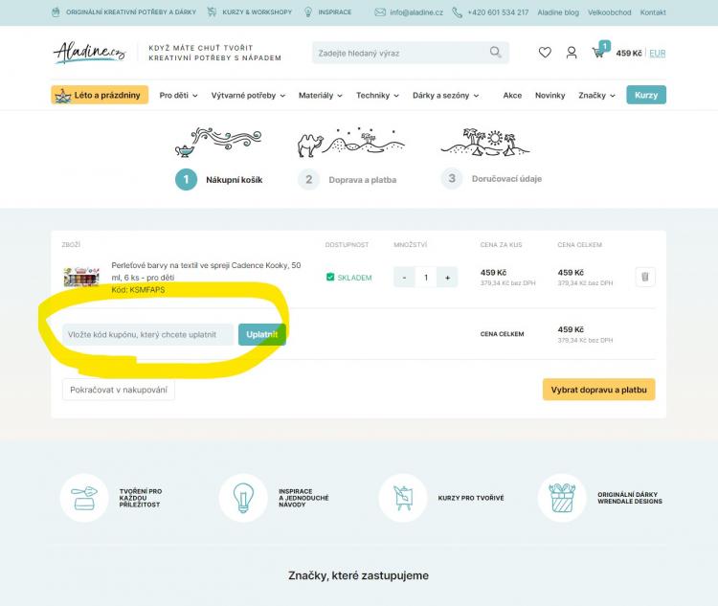Screen dimensions: 718x606
Task: Click the Kód: KSMFAPS text
Action: pos(138,290)
